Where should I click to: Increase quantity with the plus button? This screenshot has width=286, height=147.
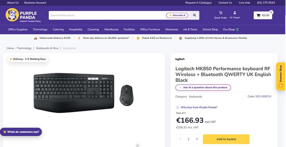(x=197, y=139)
